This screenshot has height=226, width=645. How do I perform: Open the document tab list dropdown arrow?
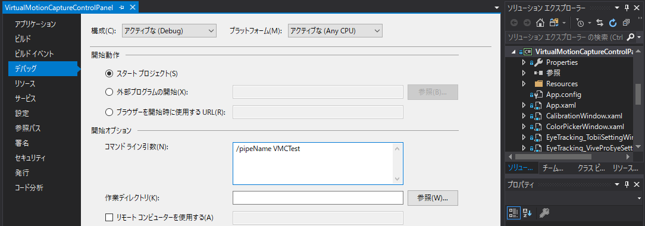[x=496, y=7]
